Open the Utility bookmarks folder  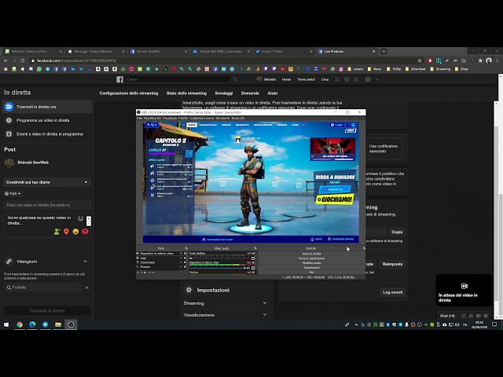coord(394,69)
